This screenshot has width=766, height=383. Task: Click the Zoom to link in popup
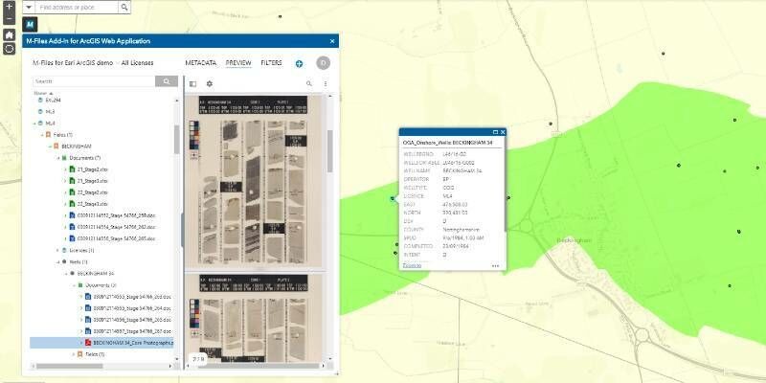pyautogui.click(x=412, y=265)
